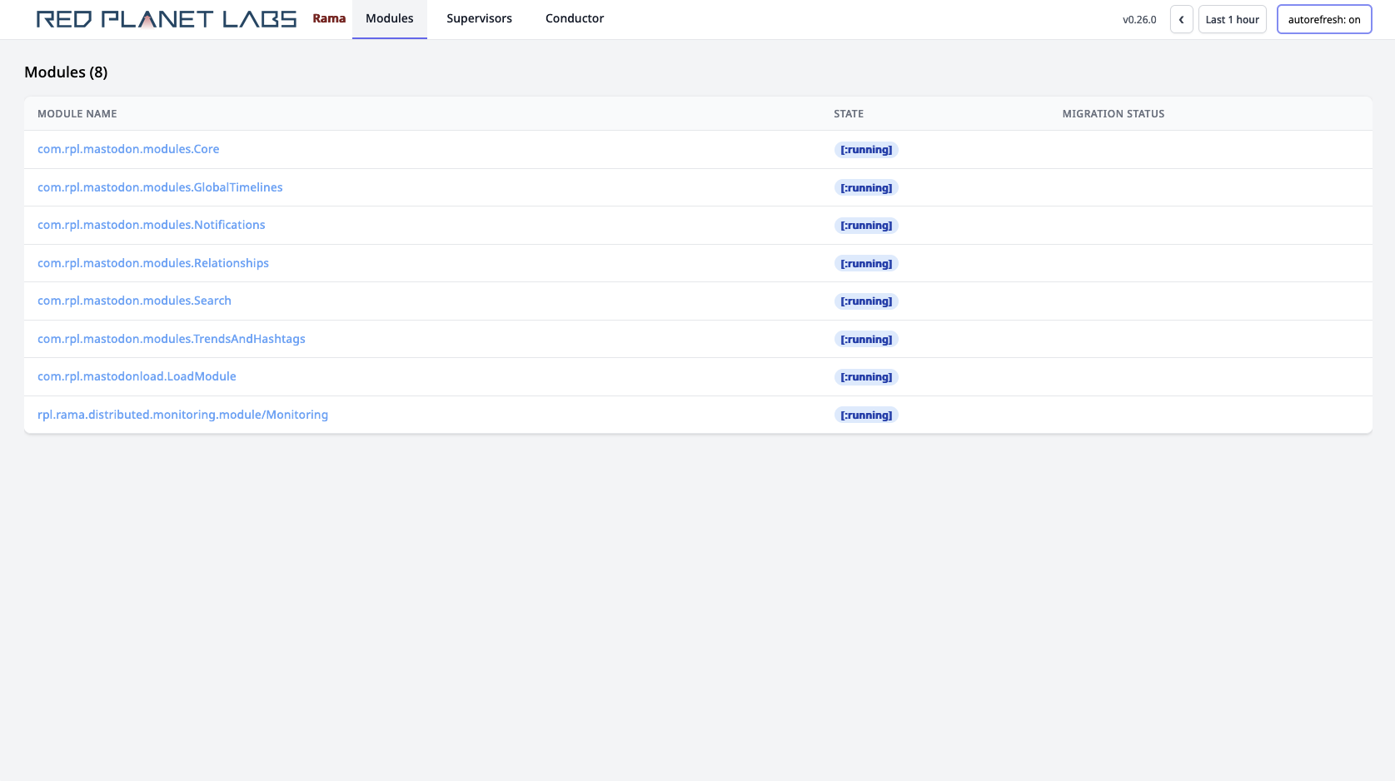Image resolution: width=1395 pixels, height=781 pixels.
Task: Open the Monitoring module link
Action: pos(182,415)
